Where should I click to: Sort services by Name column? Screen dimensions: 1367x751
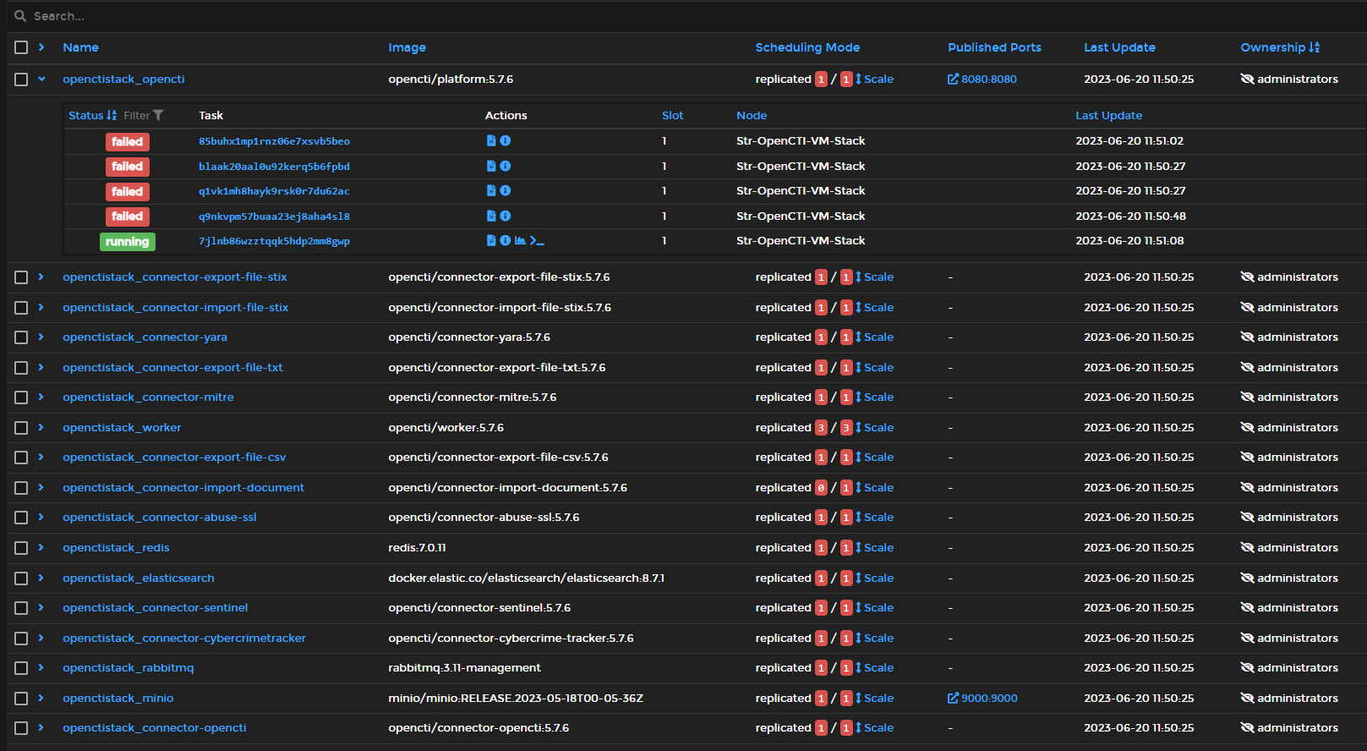(80, 47)
